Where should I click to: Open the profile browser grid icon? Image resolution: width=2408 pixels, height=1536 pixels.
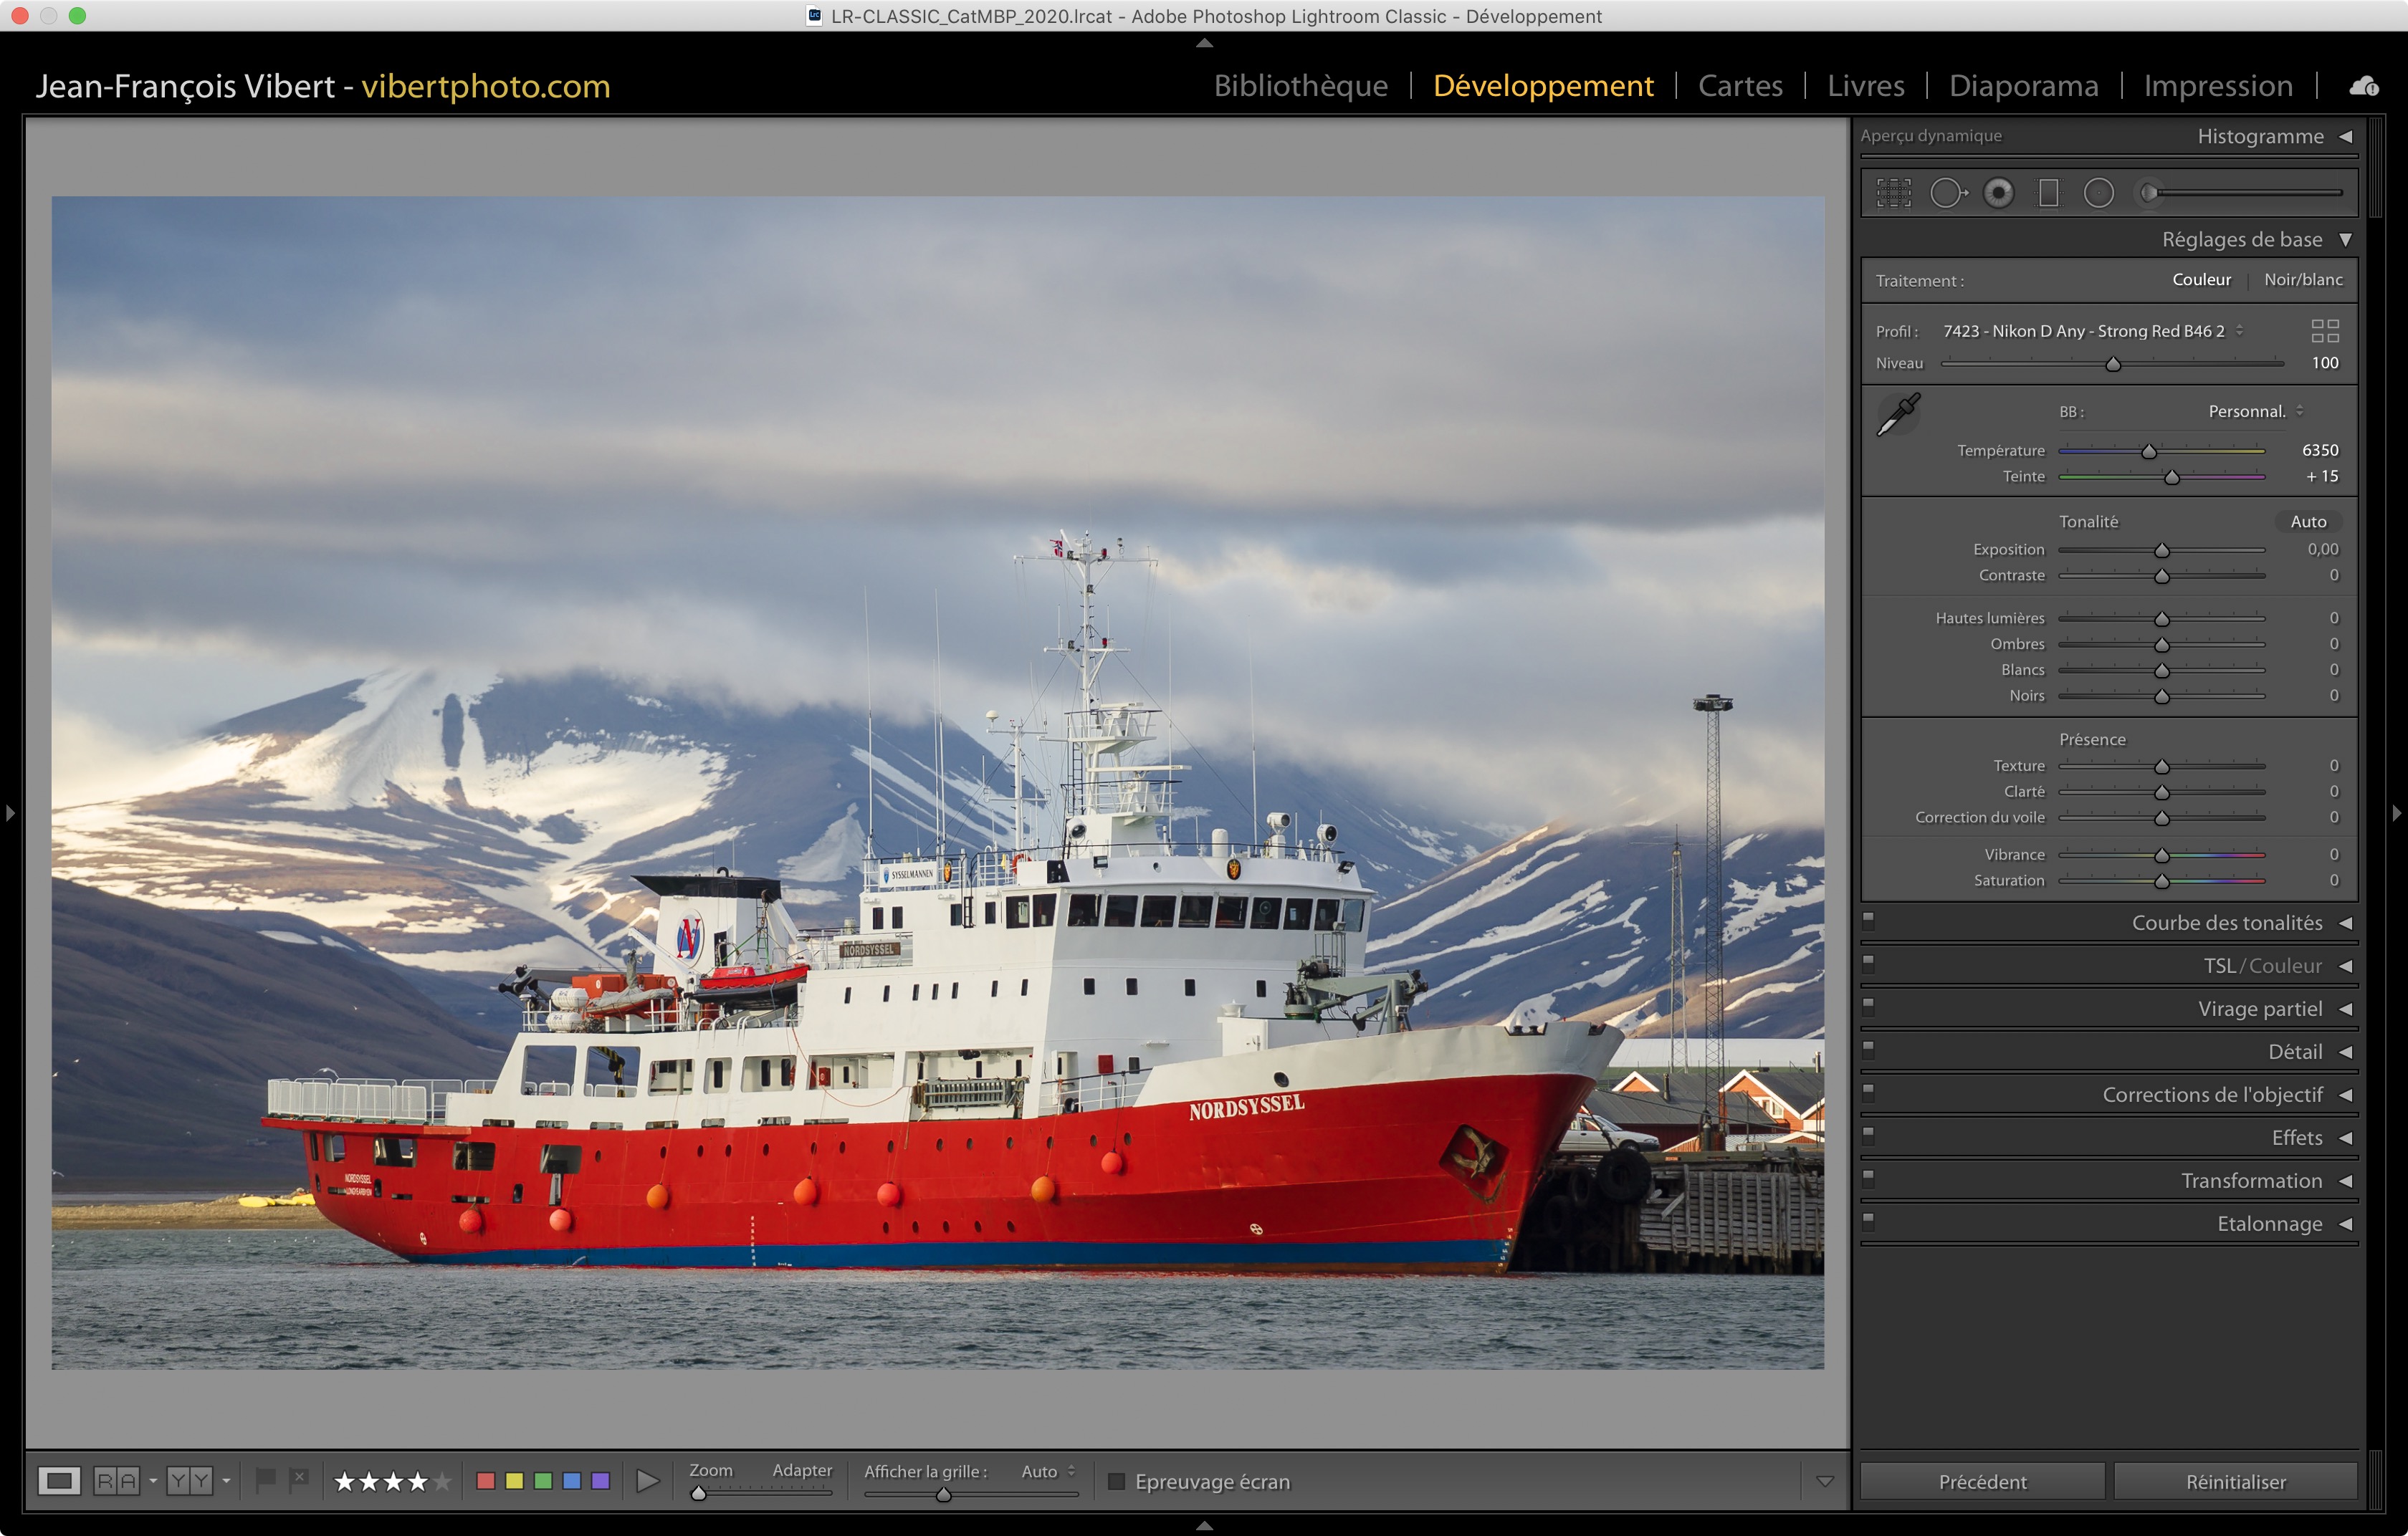pyautogui.click(x=2324, y=331)
